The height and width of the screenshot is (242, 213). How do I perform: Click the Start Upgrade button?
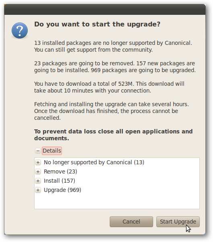[178, 222]
